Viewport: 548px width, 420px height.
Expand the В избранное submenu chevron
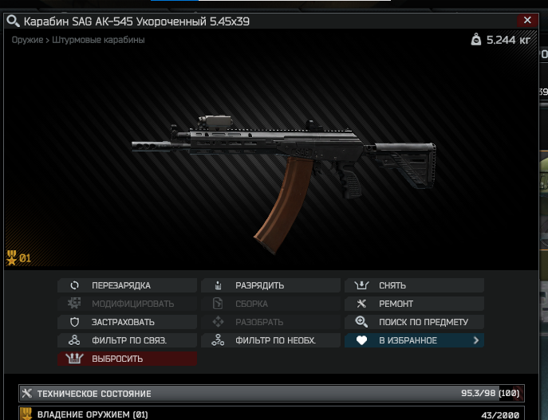click(x=475, y=340)
